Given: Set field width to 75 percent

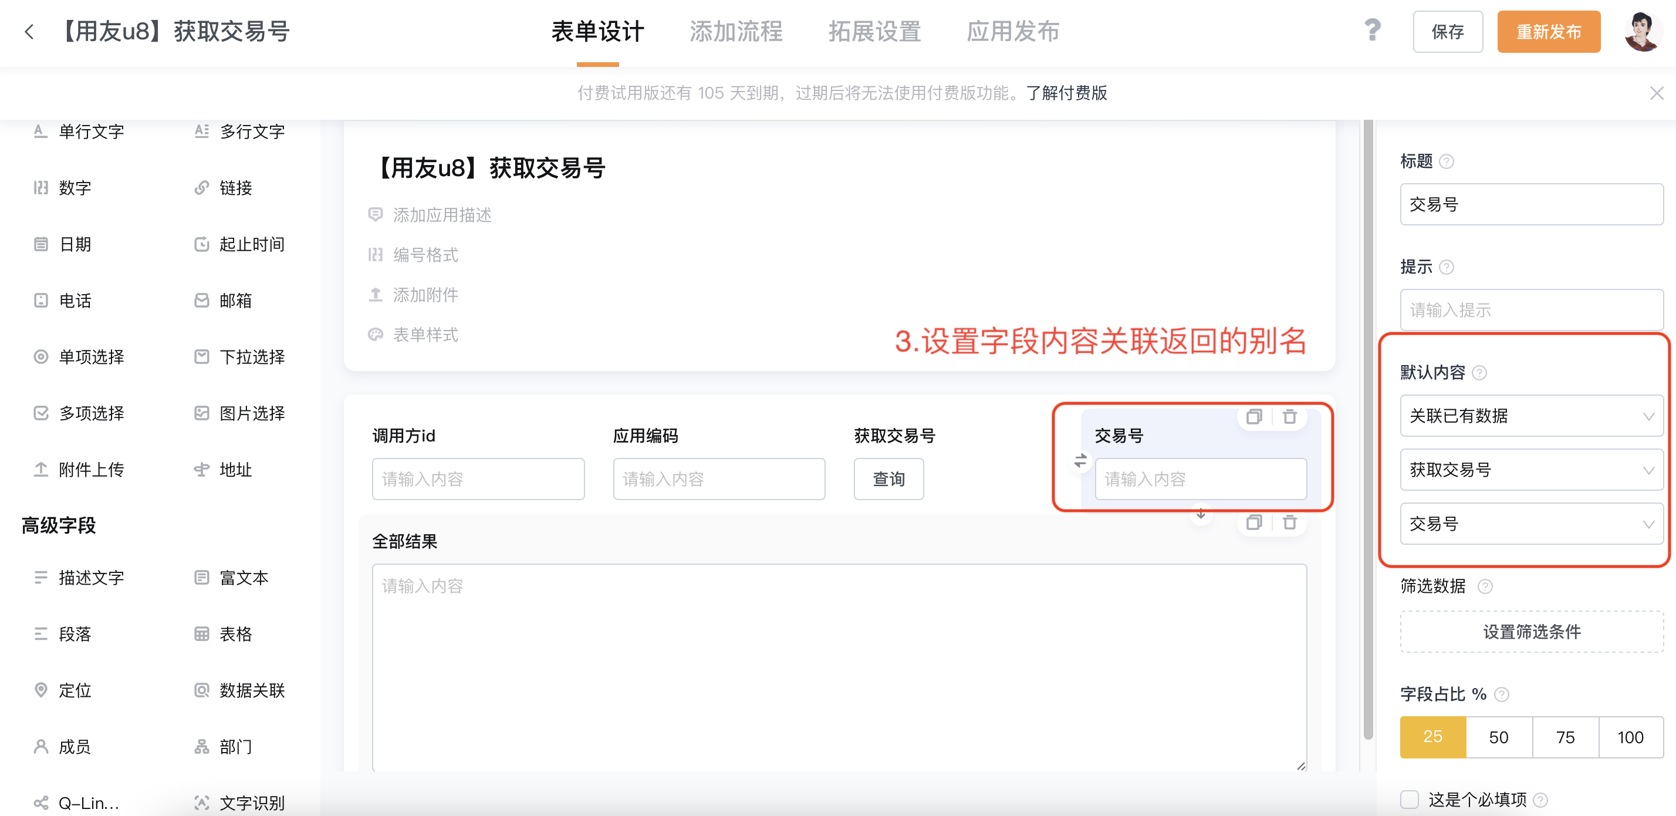Looking at the screenshot, I should [1565, 737].
